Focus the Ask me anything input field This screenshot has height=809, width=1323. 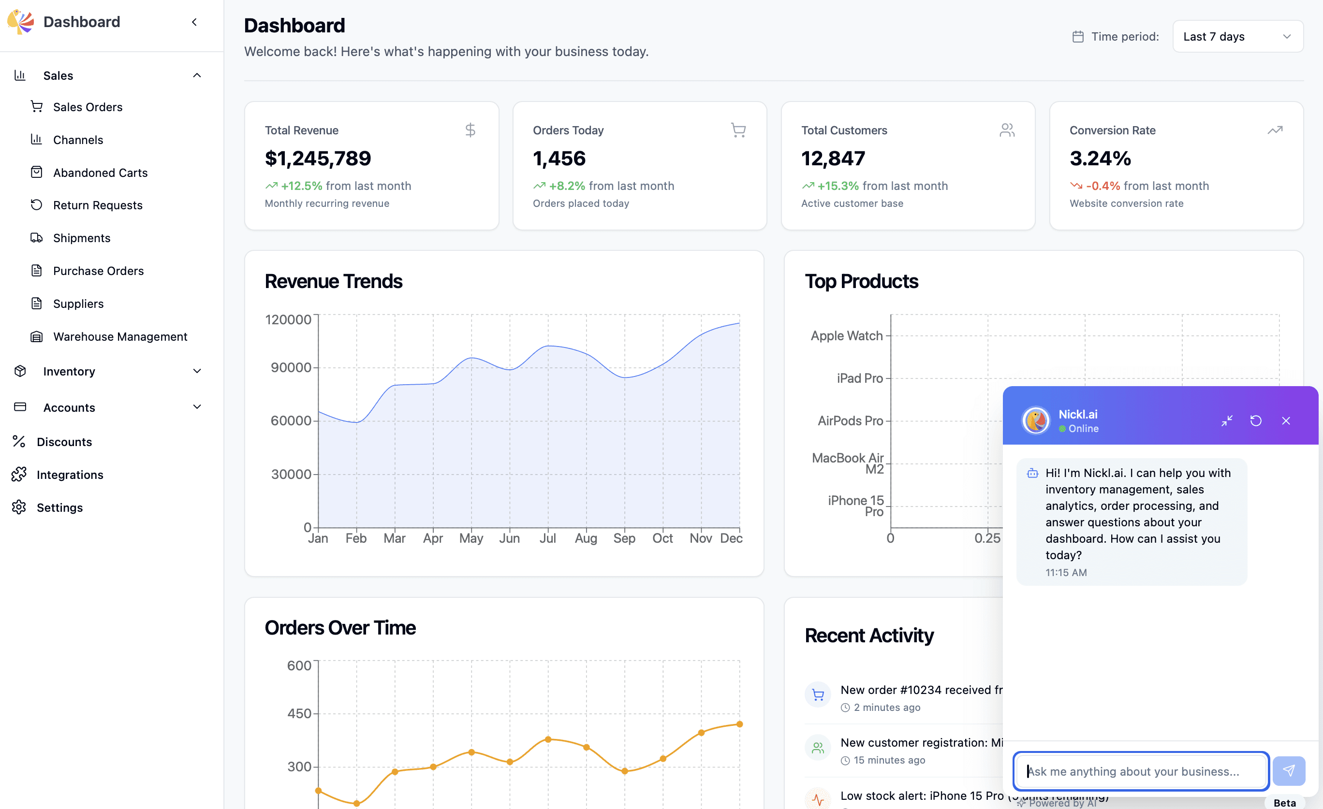1141,771
